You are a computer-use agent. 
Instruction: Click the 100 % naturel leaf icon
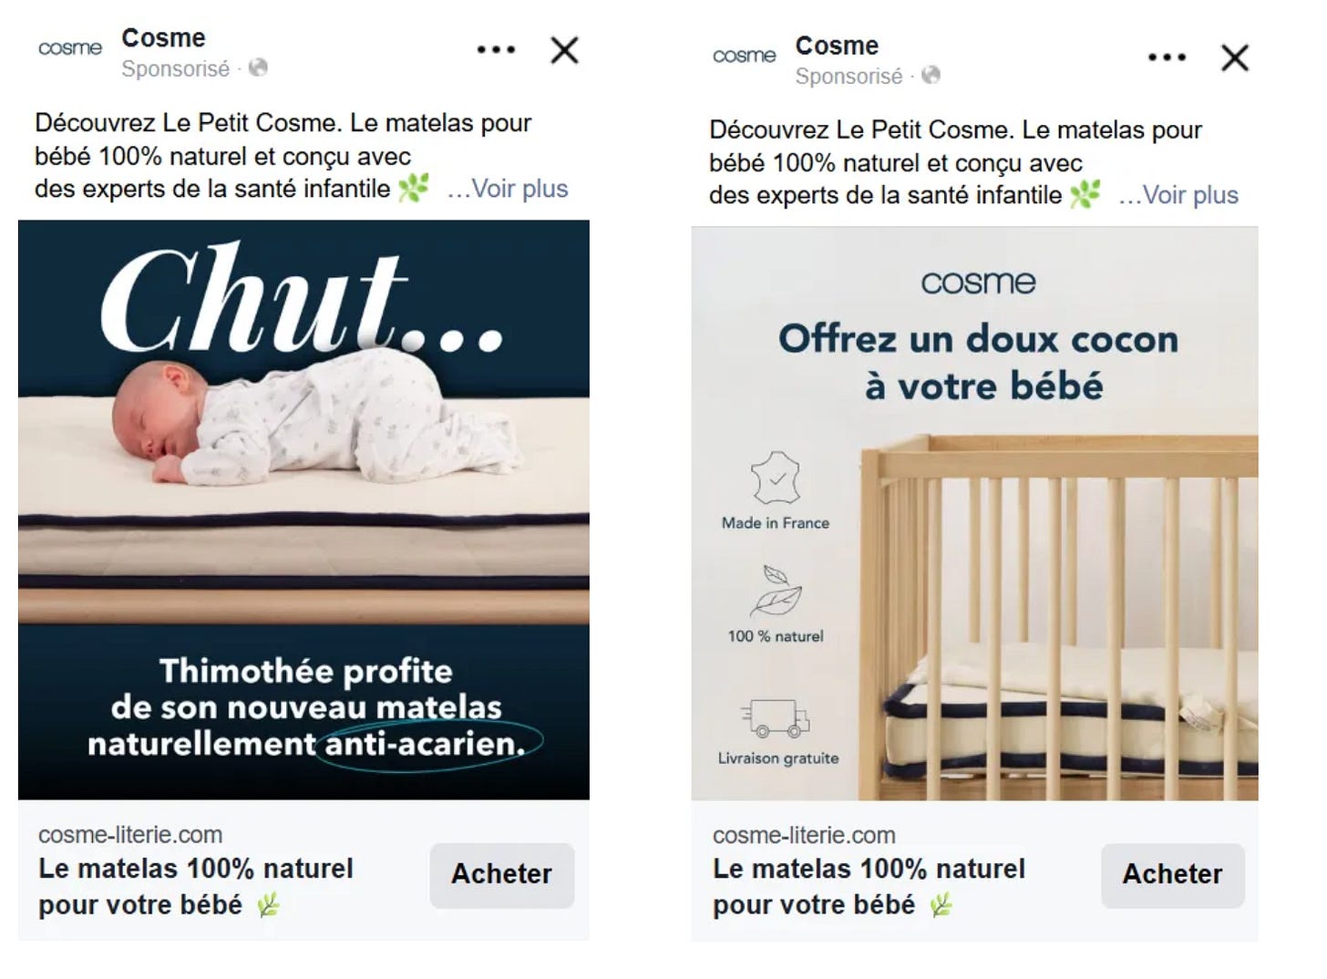[775, 592]
